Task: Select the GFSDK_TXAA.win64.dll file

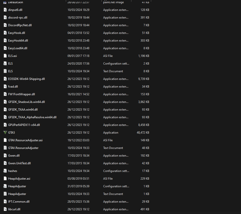Action: click(23, 109)
